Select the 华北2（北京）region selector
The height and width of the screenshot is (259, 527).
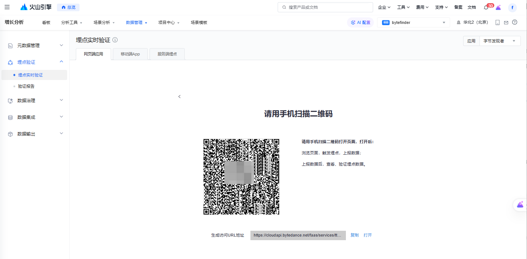[472, 22]
